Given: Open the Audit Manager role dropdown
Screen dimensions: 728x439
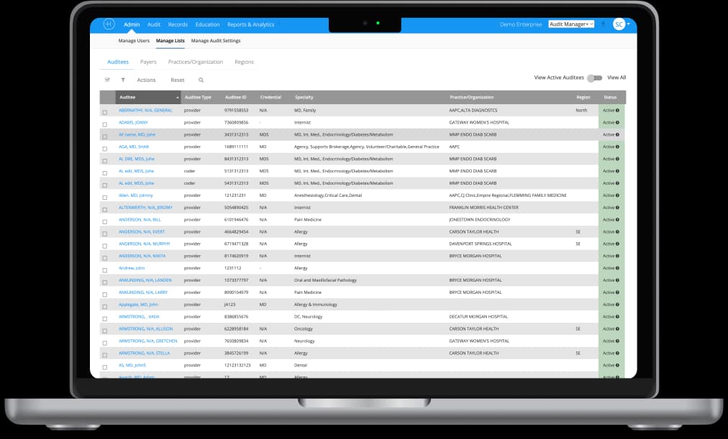Looking at the screenshot, I should click(571, 24).
